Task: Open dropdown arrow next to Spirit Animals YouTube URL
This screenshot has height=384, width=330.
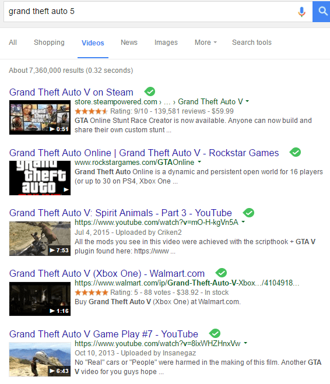Action: 243,221
